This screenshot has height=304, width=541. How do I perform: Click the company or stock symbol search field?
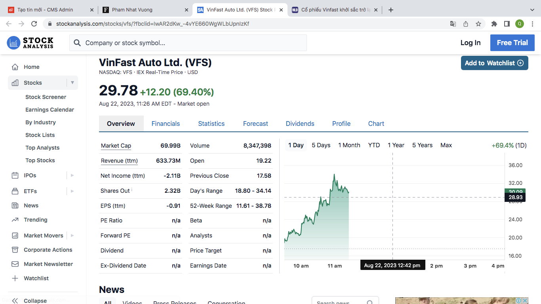(x=188, y=43)
